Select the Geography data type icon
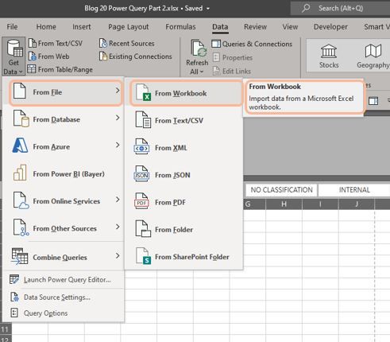This screenshot has width=390, height=342. pos(373,51)
